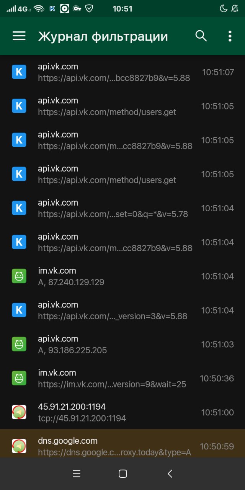Screen dimensions: 245x490
Task: Open the api.vk.com _version=3&v=5.88 entry
Action: [122, 310]
